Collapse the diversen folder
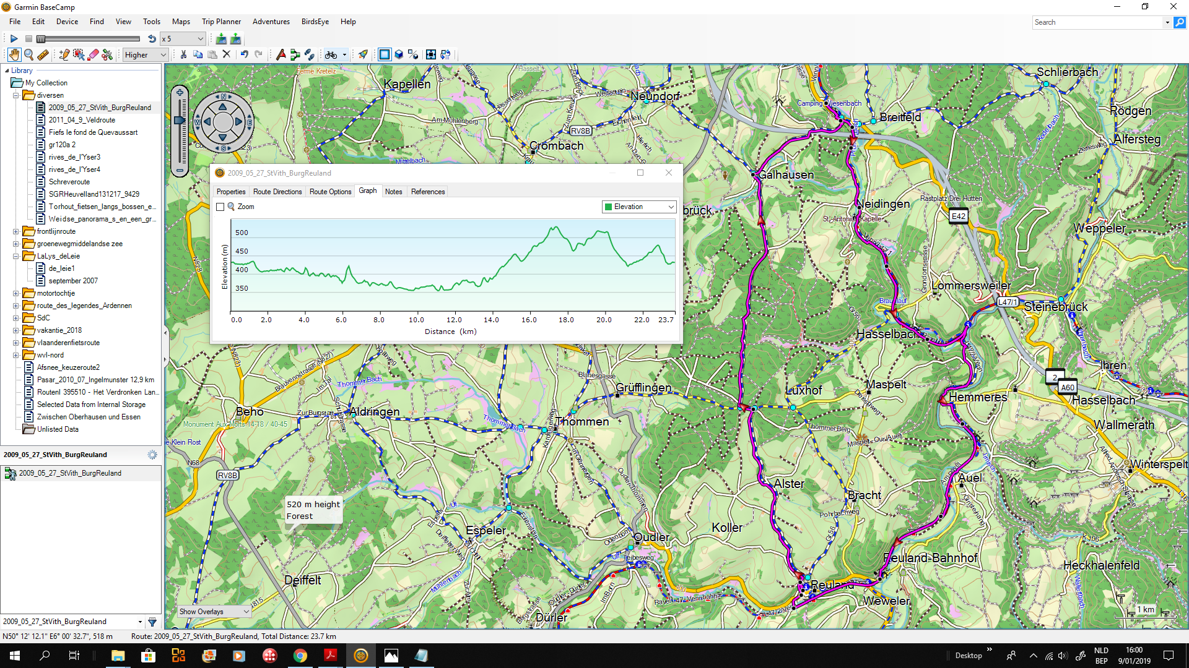 [16, 95]
